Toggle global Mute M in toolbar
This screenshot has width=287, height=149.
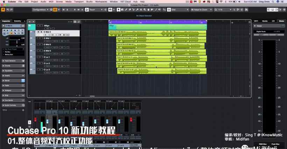coord(63,9)
